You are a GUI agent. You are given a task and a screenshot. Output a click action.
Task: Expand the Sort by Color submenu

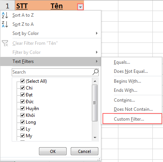[97, 33]
